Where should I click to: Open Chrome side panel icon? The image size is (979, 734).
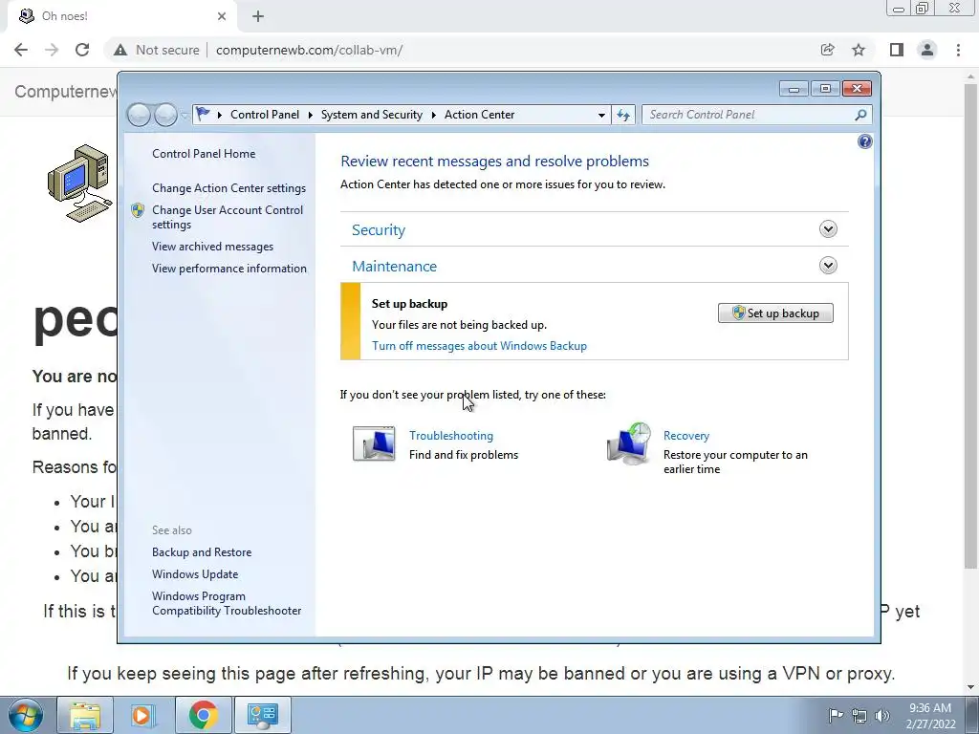tap(897, 50)
